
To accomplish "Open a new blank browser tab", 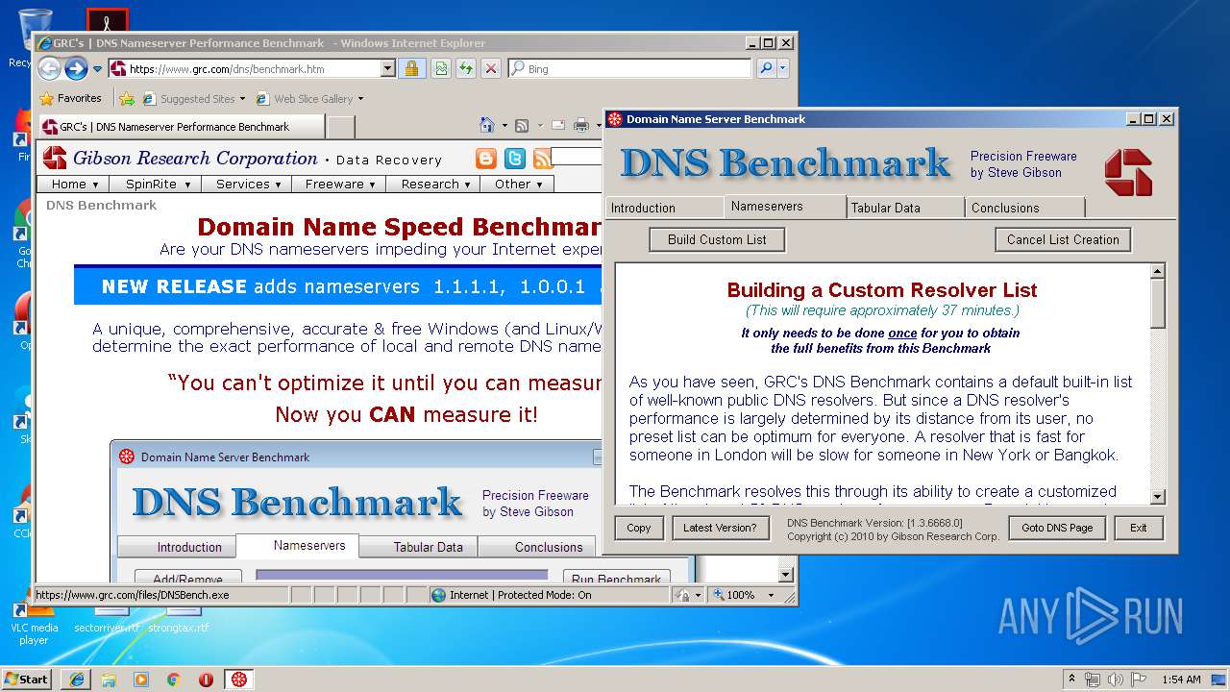I will point(340,127).
